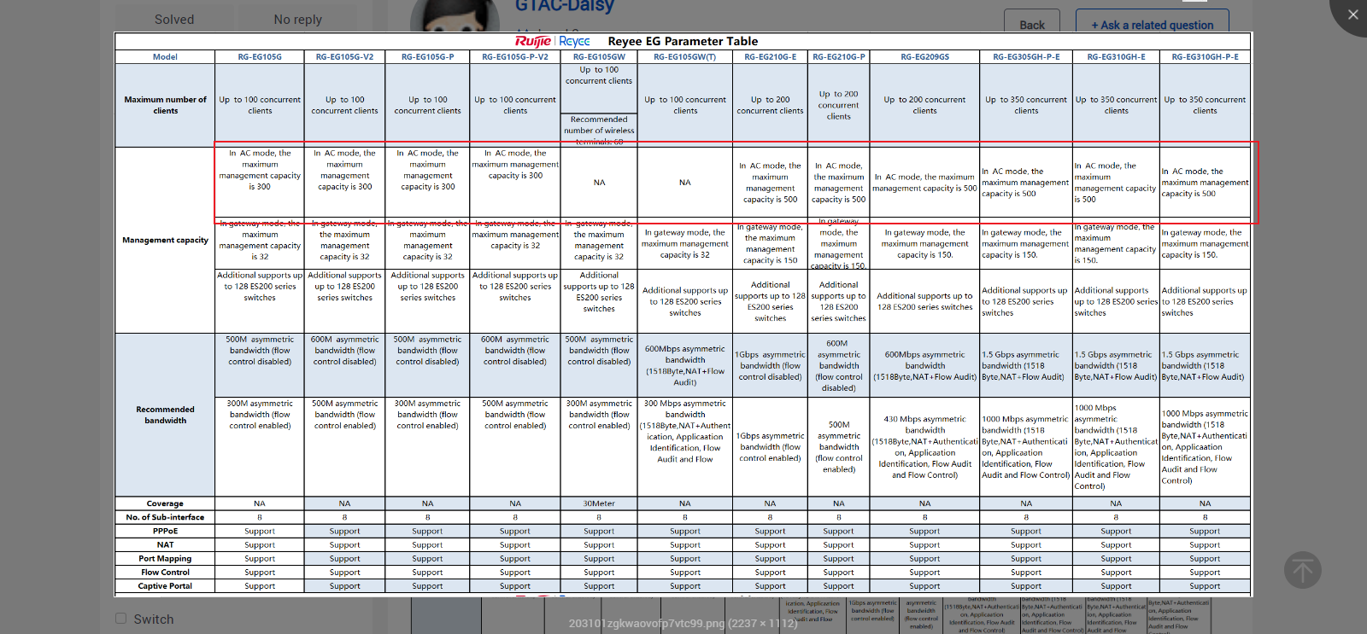Click the user avatar beside GTAC-Daisy
The image size is (1367, 634).
point(455,17)
